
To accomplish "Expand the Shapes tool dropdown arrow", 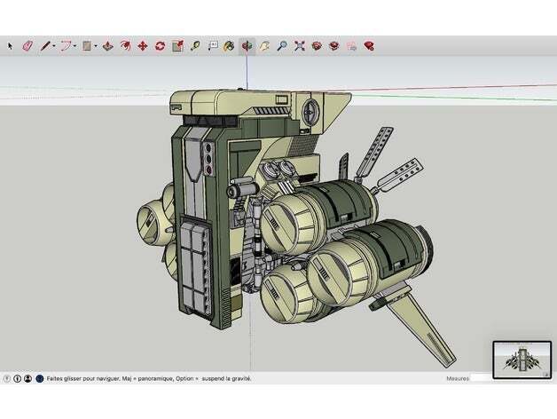I will tap(96, 46).
